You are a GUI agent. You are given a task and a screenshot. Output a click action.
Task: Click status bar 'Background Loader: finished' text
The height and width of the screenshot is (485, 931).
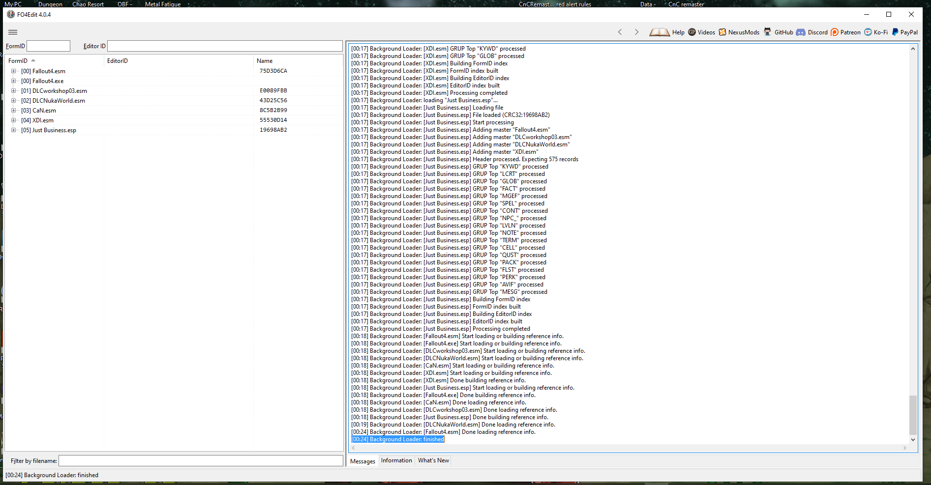click(x=52, y=475)
